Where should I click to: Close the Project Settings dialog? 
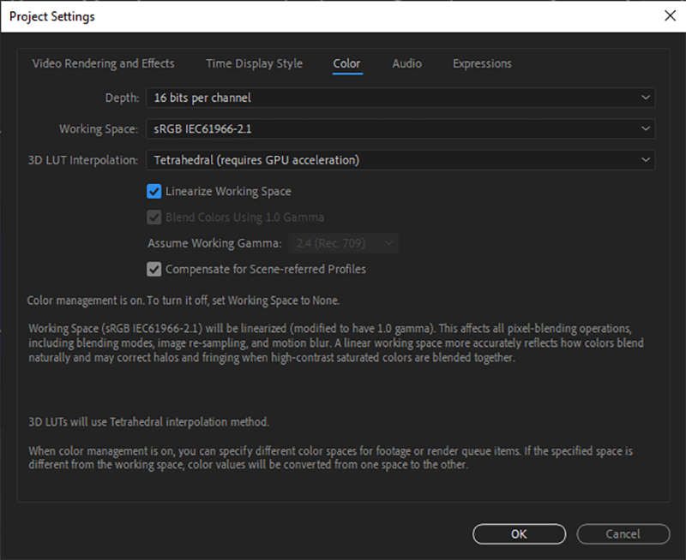[x=669, y=16]
